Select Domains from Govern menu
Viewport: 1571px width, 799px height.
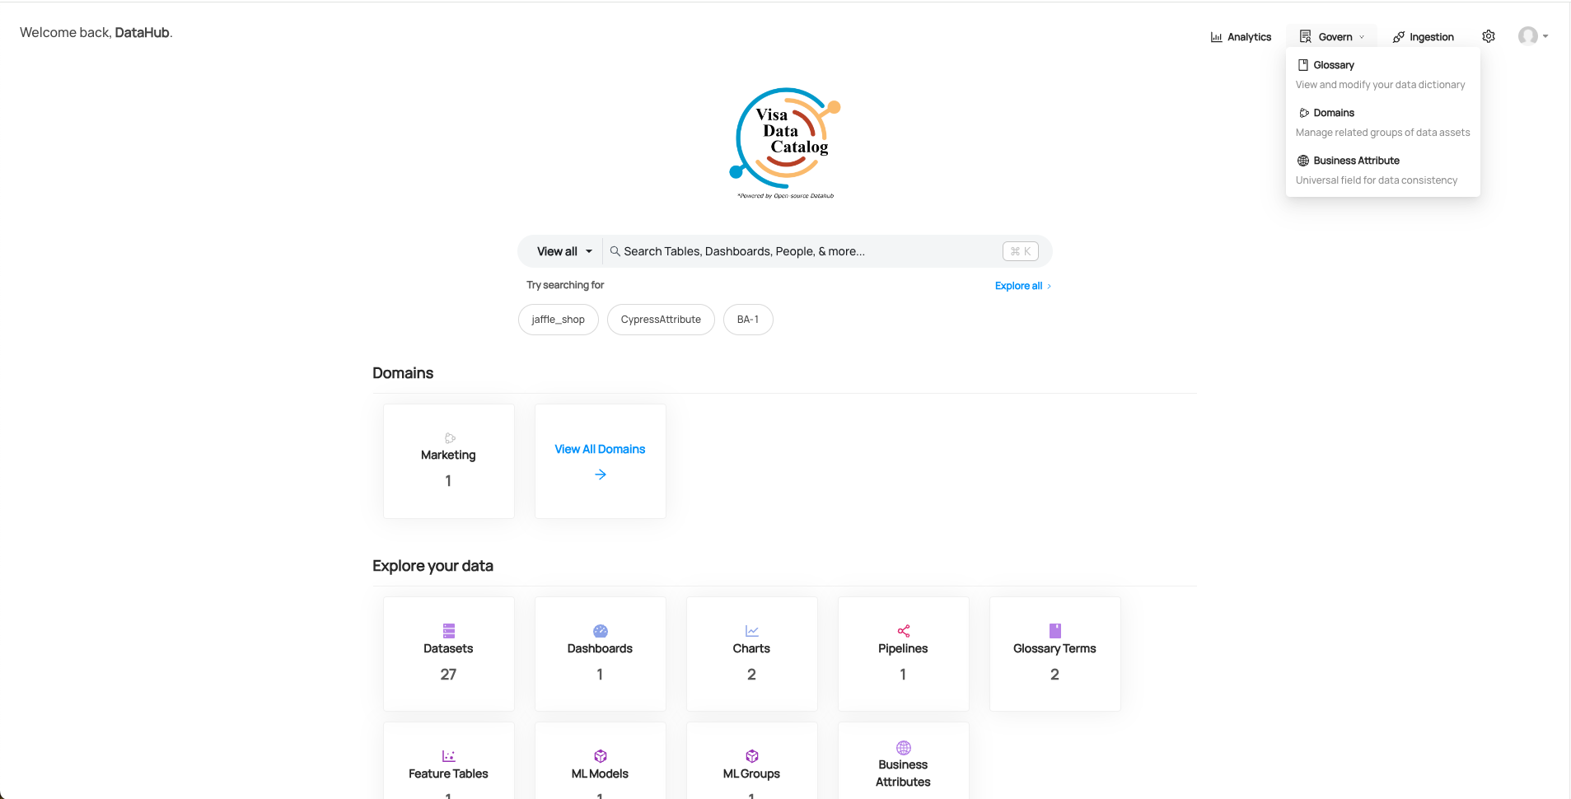point(1334,113)
